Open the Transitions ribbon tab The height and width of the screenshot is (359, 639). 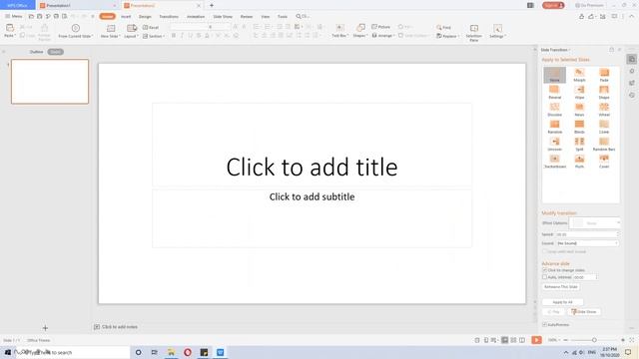pyautogui.click(x=169, y=17)
